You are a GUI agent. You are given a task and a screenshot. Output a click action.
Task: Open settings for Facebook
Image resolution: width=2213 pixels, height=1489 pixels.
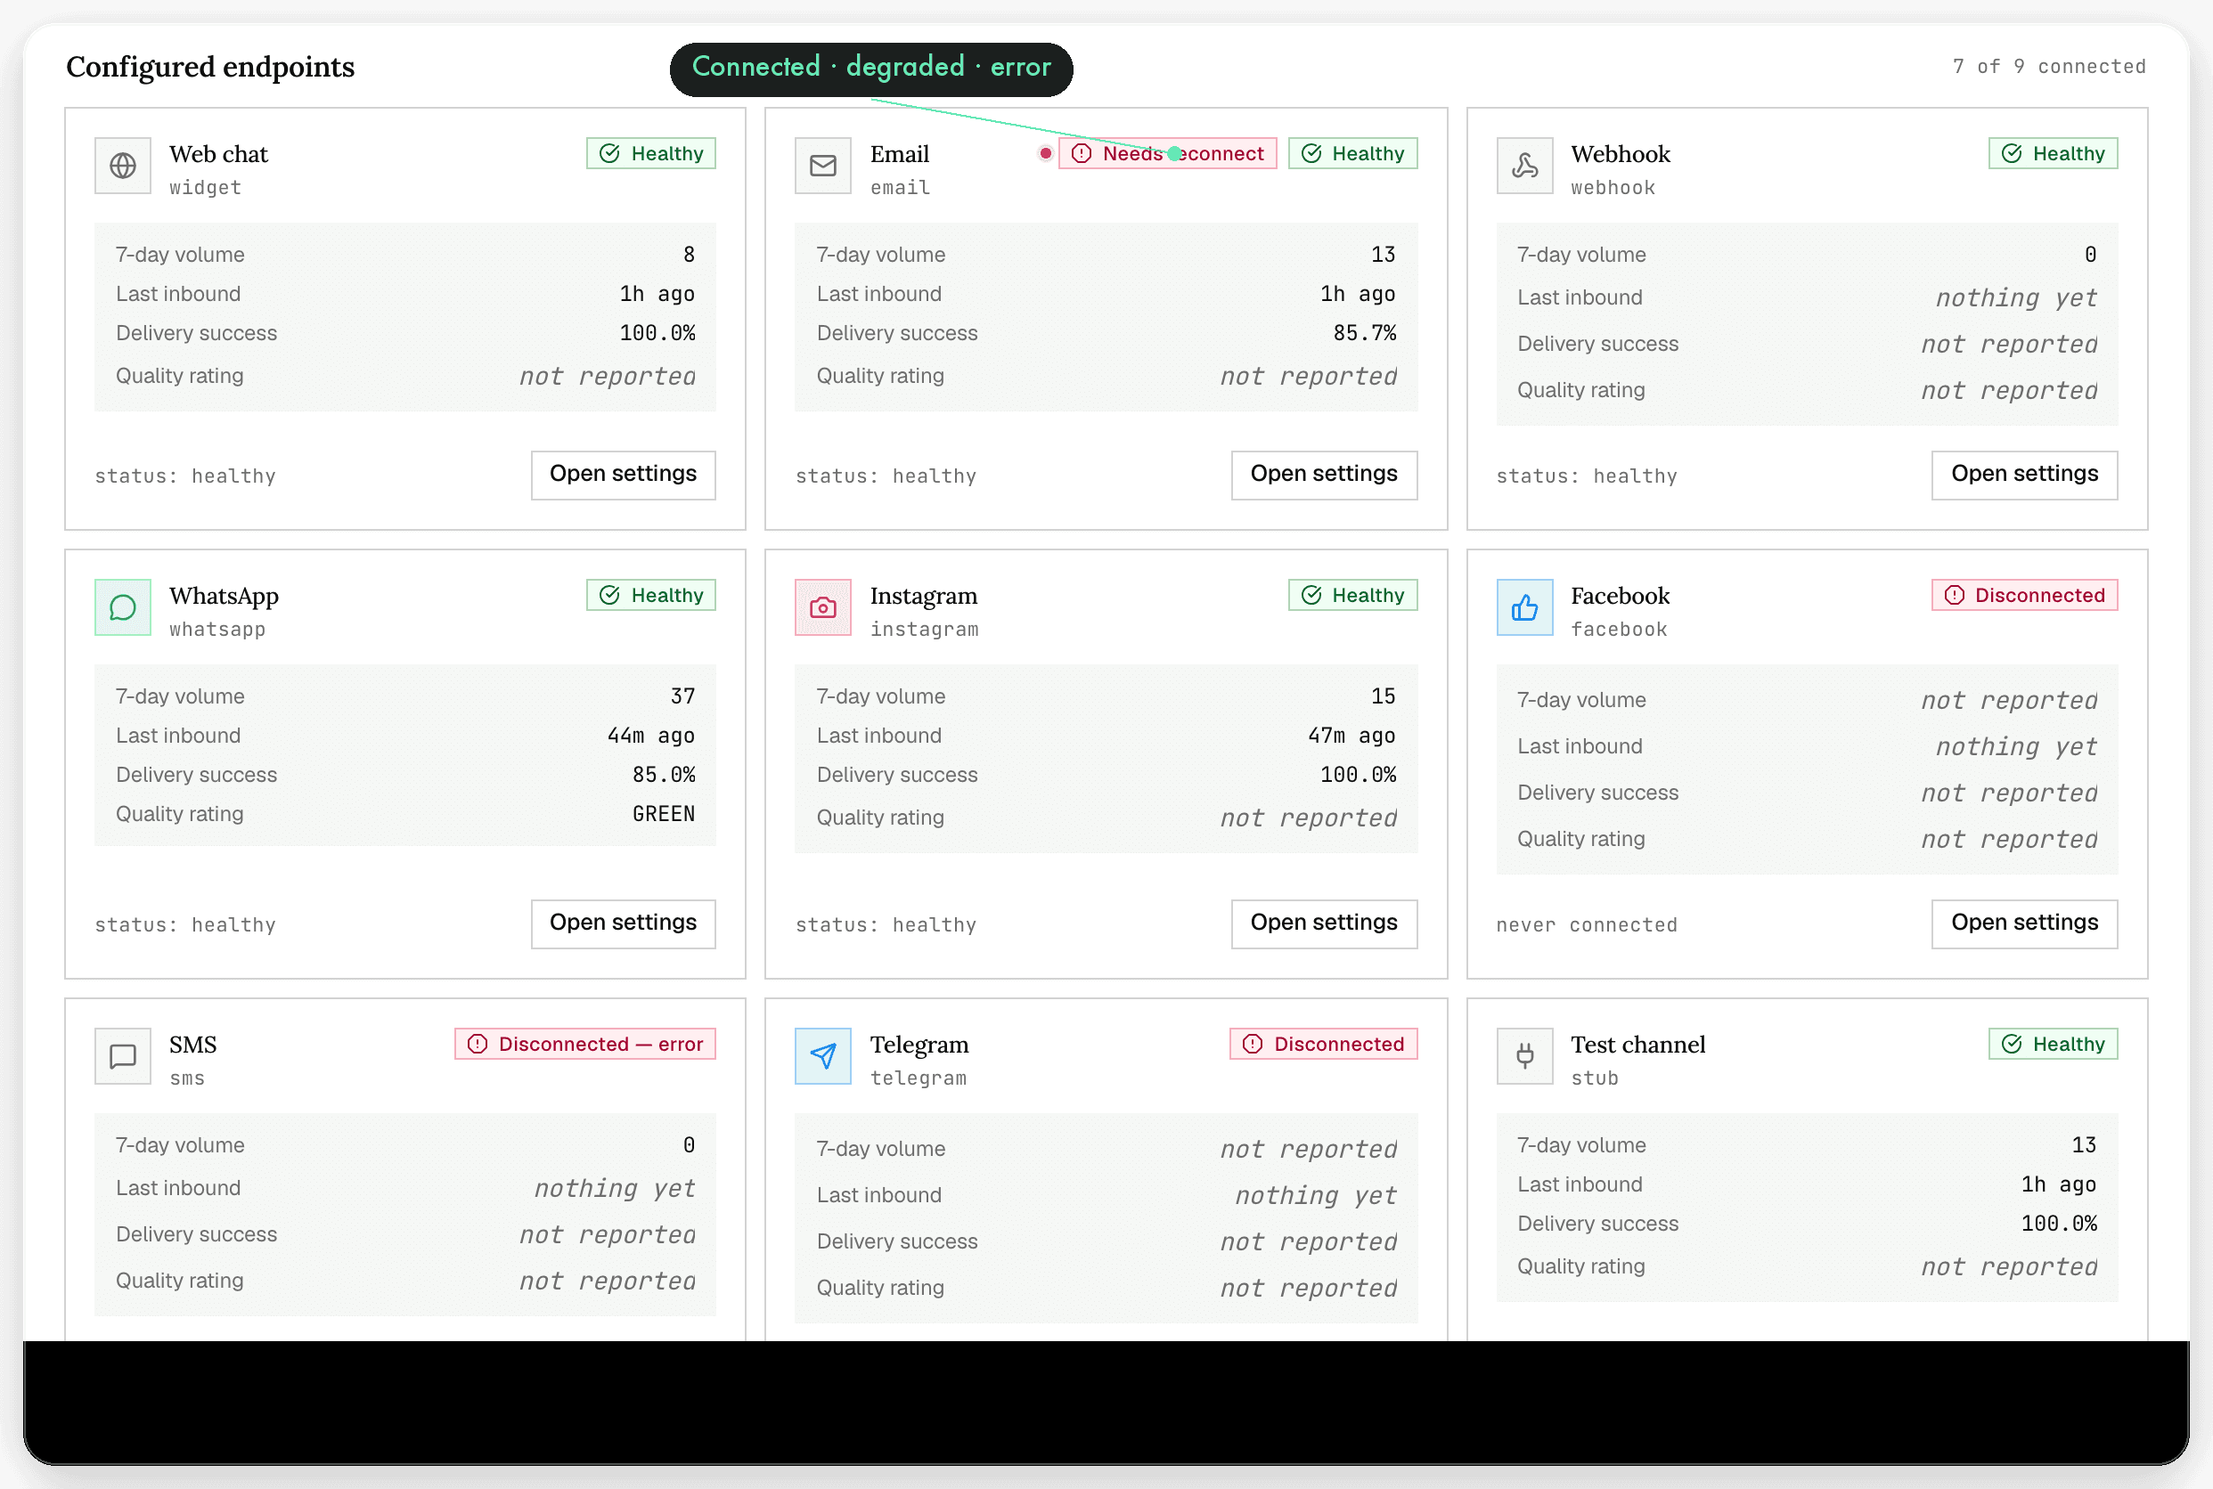(2024, 924)
